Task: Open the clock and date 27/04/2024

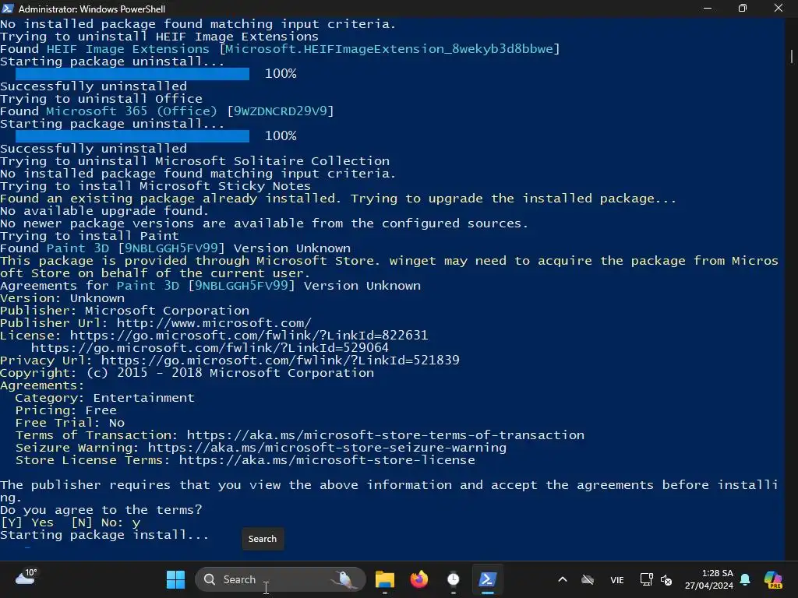Action: click(709, 579)
